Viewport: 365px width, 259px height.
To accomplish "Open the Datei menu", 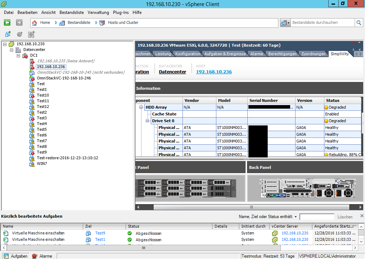I will [x=9, y=12].
